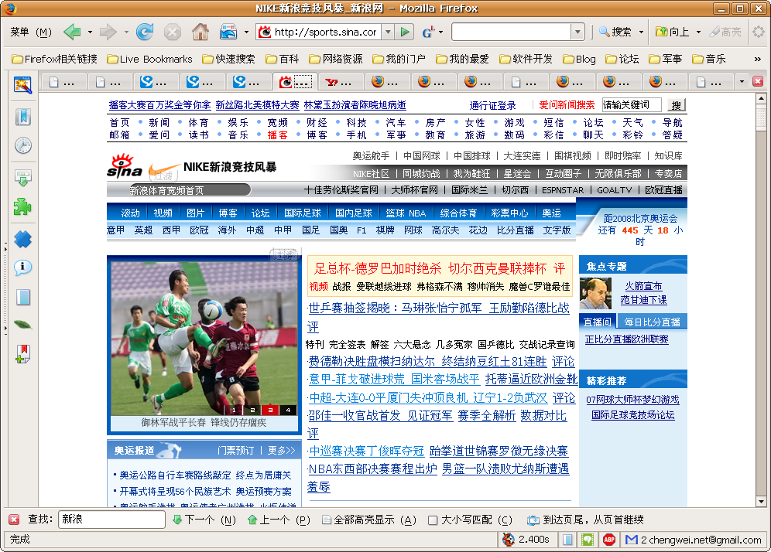This screenshot has height=552, width=771.
Task: Click the Stop loading icon
Action: click(172, 32)
